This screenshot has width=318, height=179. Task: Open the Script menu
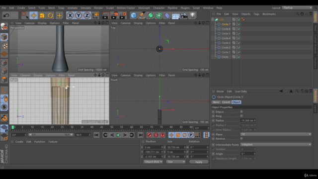click(x=196, y=8)
